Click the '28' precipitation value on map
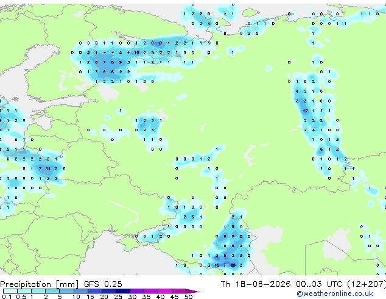Viewport: 386px width, 299px height. tap(233, 265)
